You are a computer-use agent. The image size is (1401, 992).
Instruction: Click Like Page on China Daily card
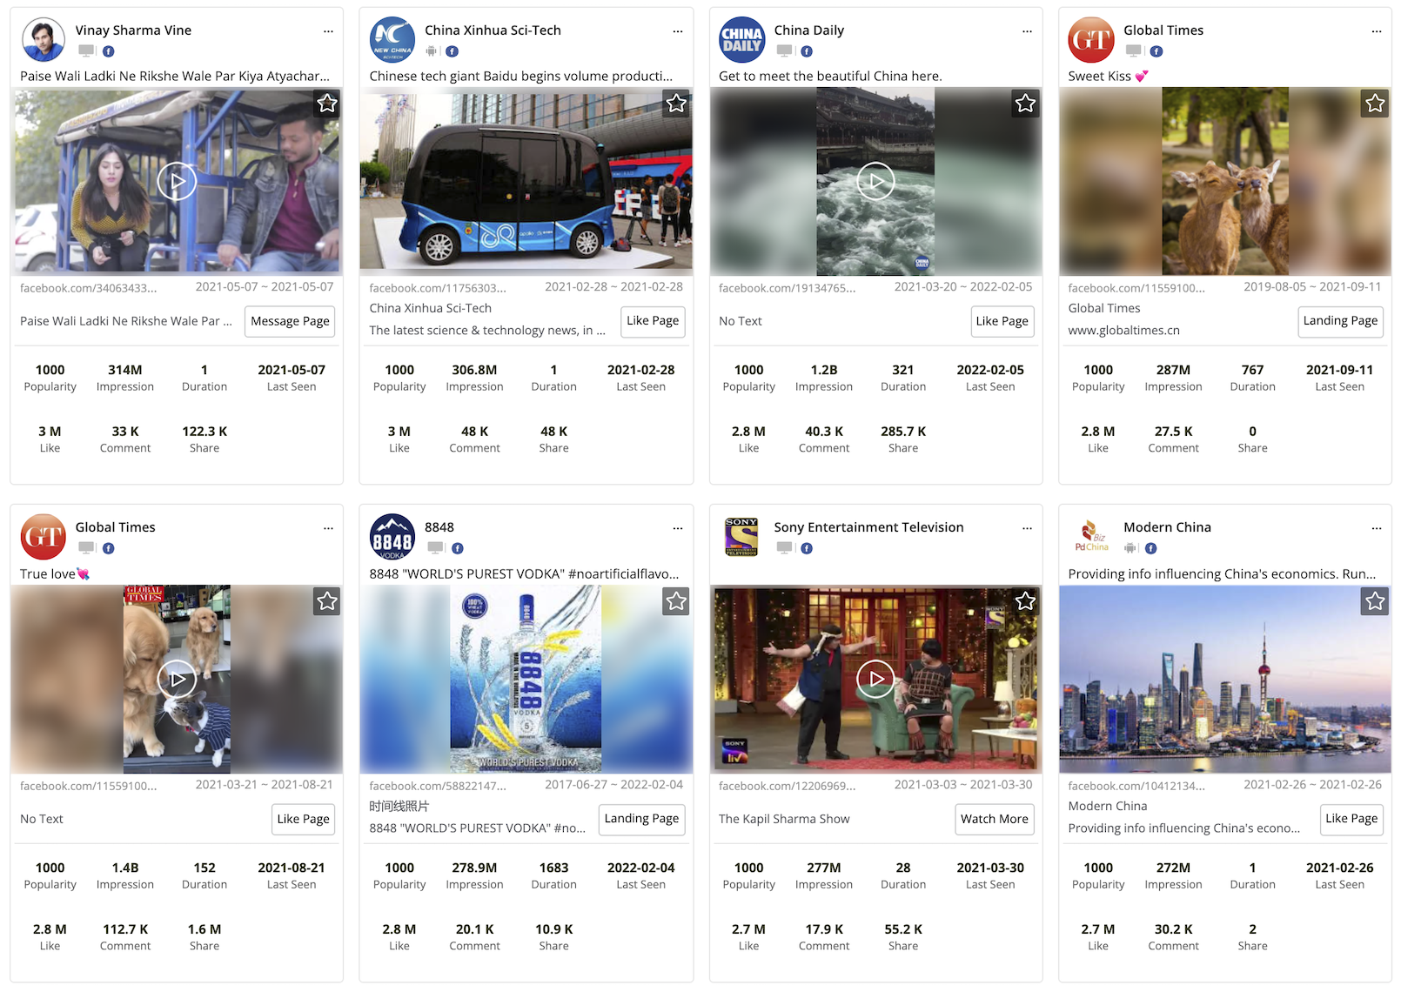pos(1002,321)
